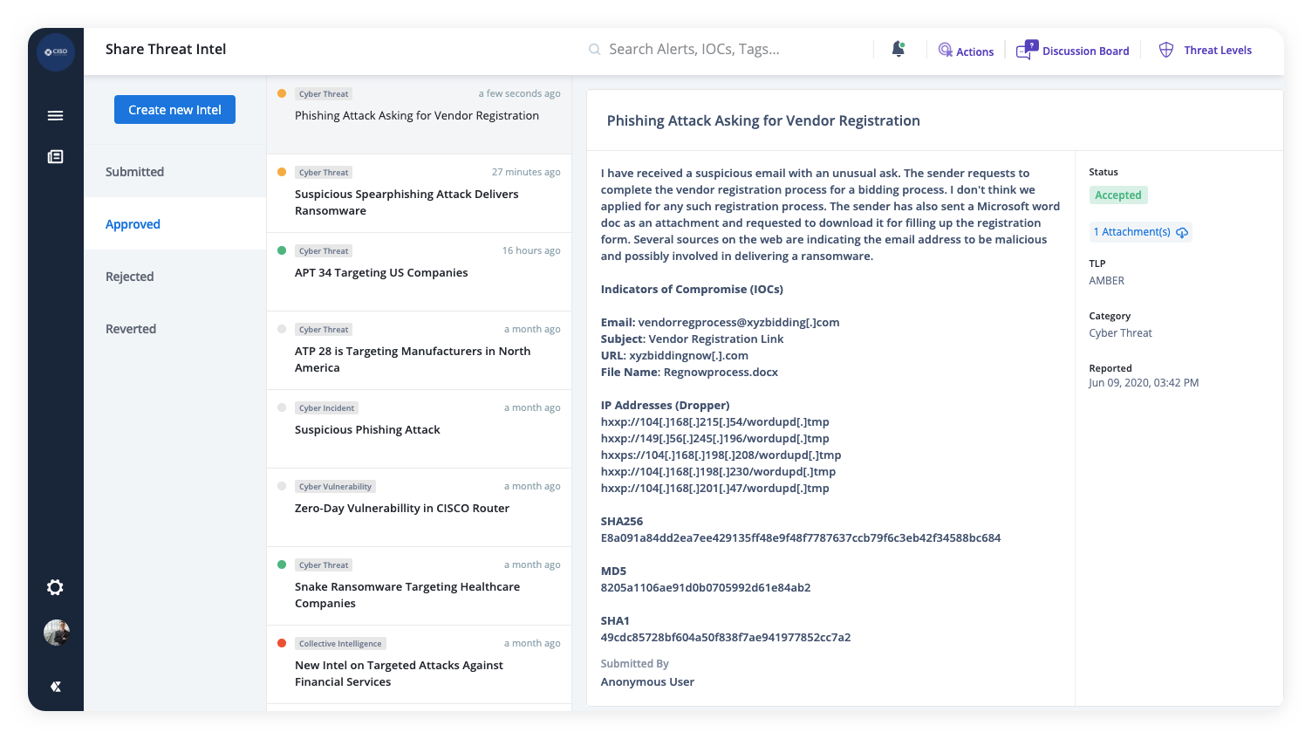Click the attachment download cloud icon
Screen dimensions: 1312x739
[1182, 232]
